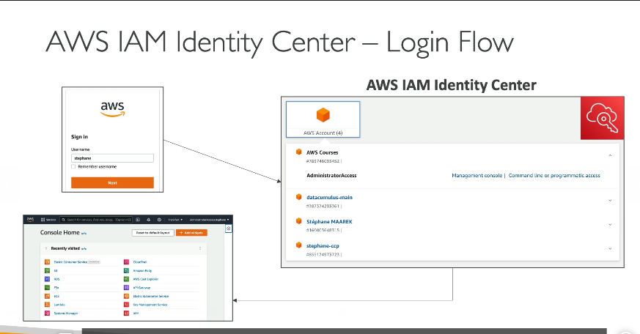
Task: Click the stephane-ccp account name
Action: 323,245
